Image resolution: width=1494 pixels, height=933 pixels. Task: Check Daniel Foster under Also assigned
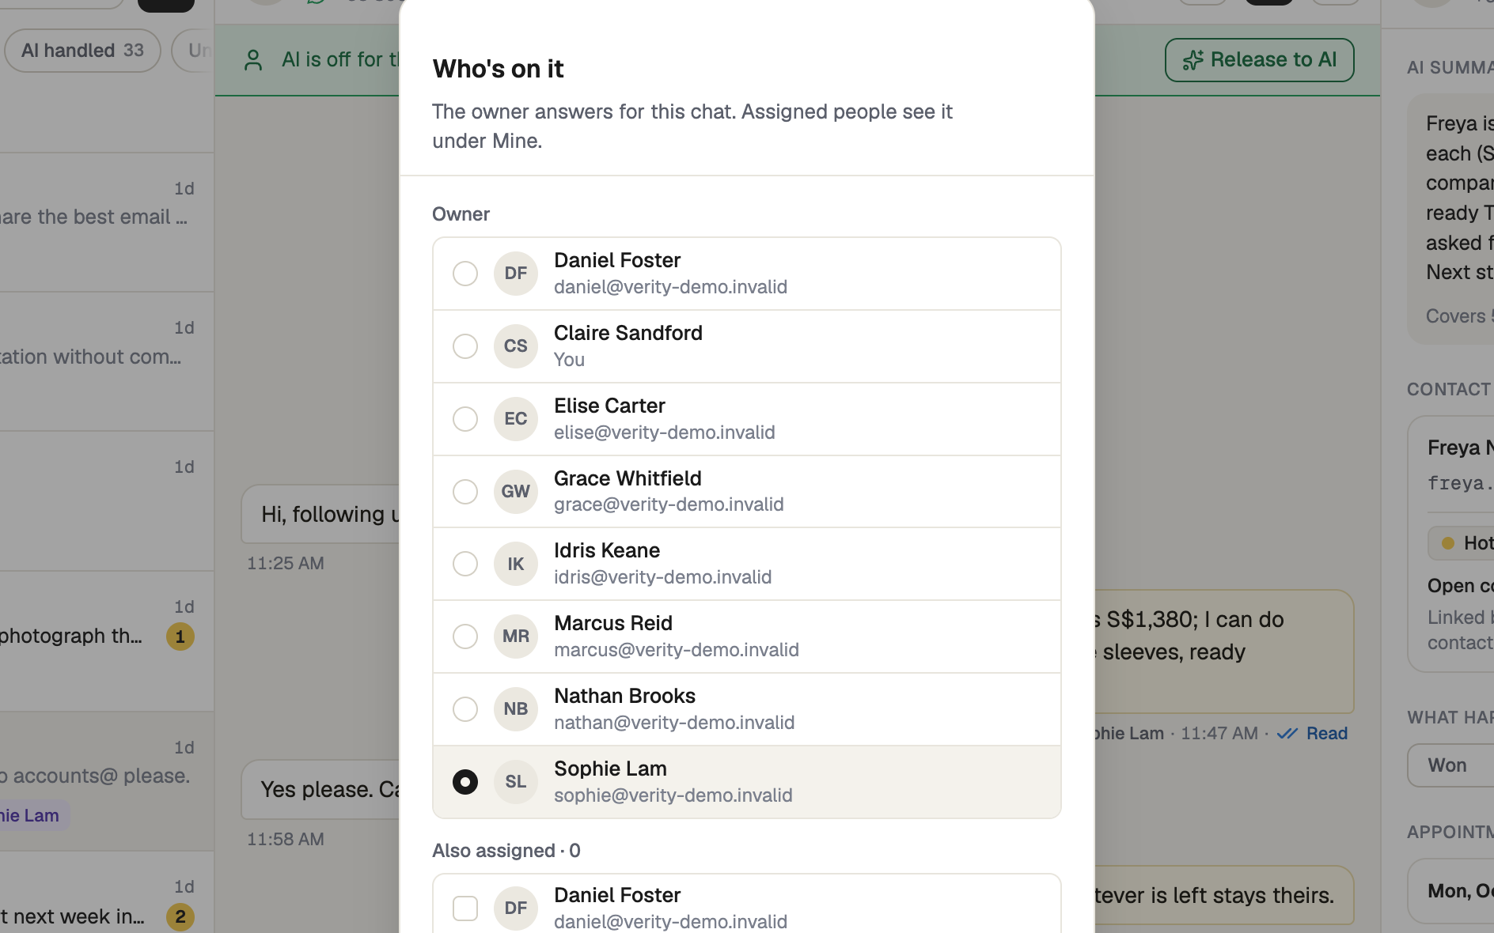[x=465, y=908]
